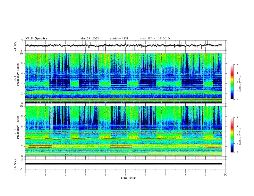The height and width of the screenshot is (196, 254).
Task: Click the "7" tick on the time axis
Action: (x=165, y=175)
